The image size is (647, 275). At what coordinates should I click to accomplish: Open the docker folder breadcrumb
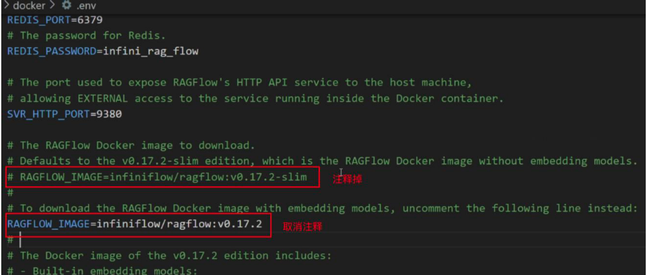pos(29,6)
